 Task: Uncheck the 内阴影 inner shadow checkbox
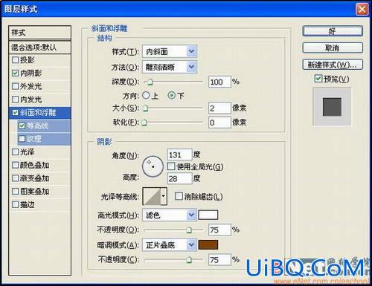pos(16,73)
